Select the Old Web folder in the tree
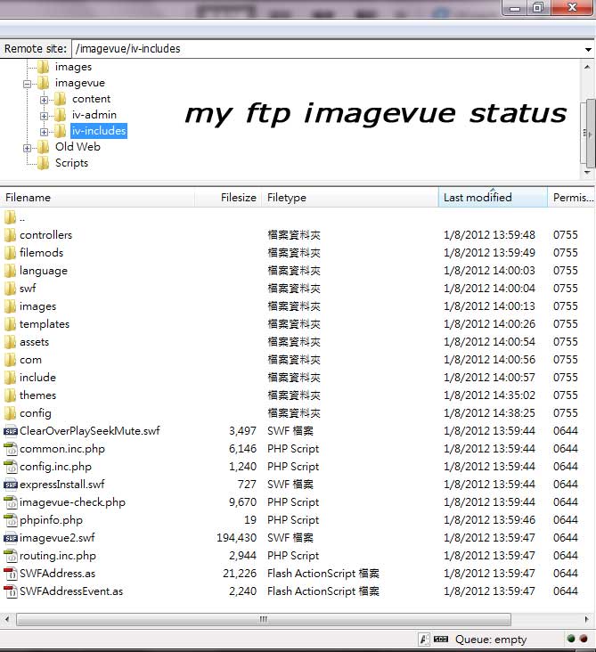Image resolution: width=596 pixels, height=652 pixels. [78, 147]
